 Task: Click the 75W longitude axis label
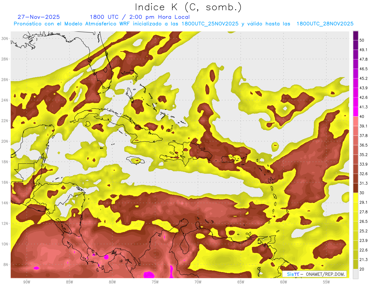(155, 282)
